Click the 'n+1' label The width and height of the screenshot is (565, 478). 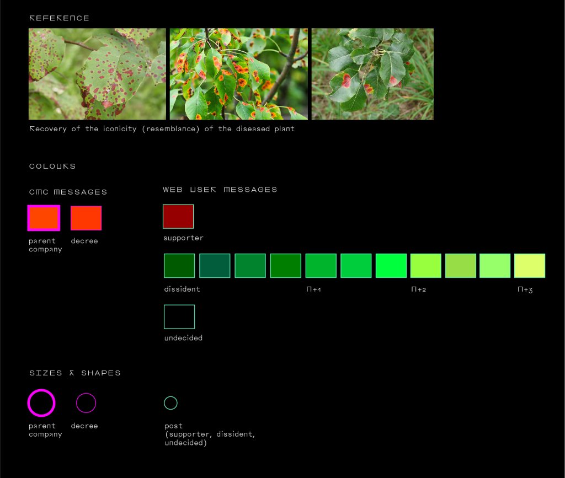(x=313, y=289)
